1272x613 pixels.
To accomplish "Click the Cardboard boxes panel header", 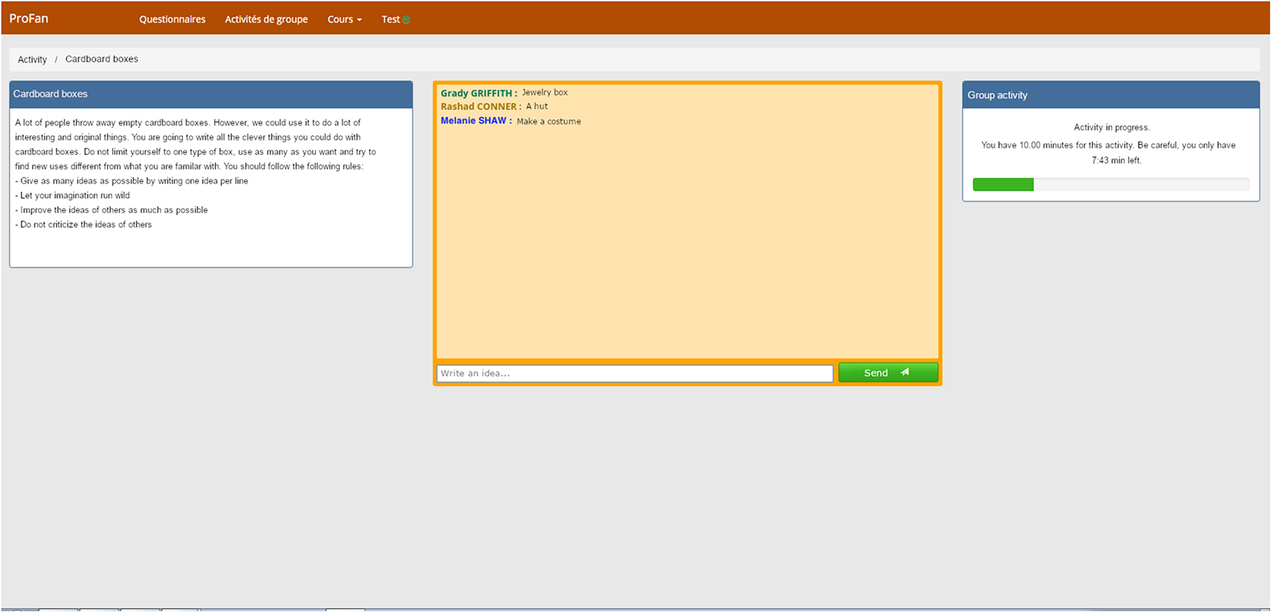I will click(210, 94).
